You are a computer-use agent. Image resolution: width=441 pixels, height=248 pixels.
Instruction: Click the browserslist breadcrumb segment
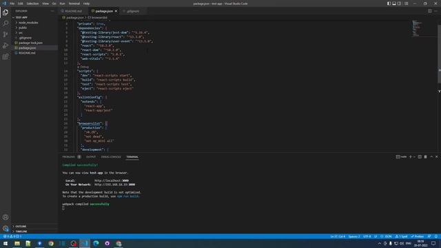pyautogui.click(x=97, y=17)
